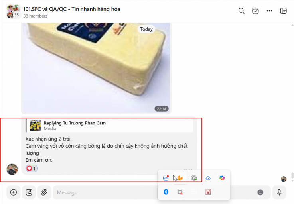Open the Zalo icon in the system tray

(x=166, y=178)
